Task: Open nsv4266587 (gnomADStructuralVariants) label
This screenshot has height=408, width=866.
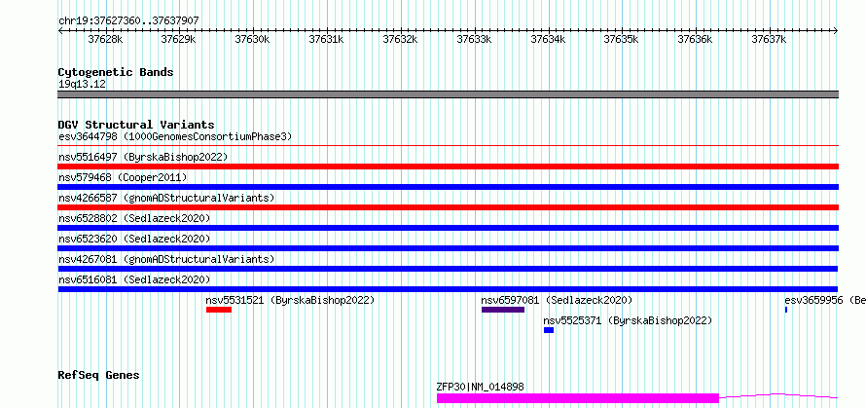Action: [166, 198]
